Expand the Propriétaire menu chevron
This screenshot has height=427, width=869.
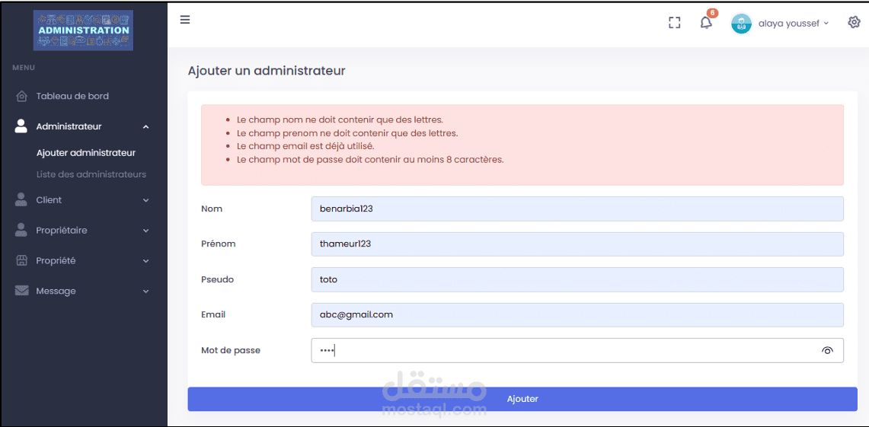click(x=145, y=231)
